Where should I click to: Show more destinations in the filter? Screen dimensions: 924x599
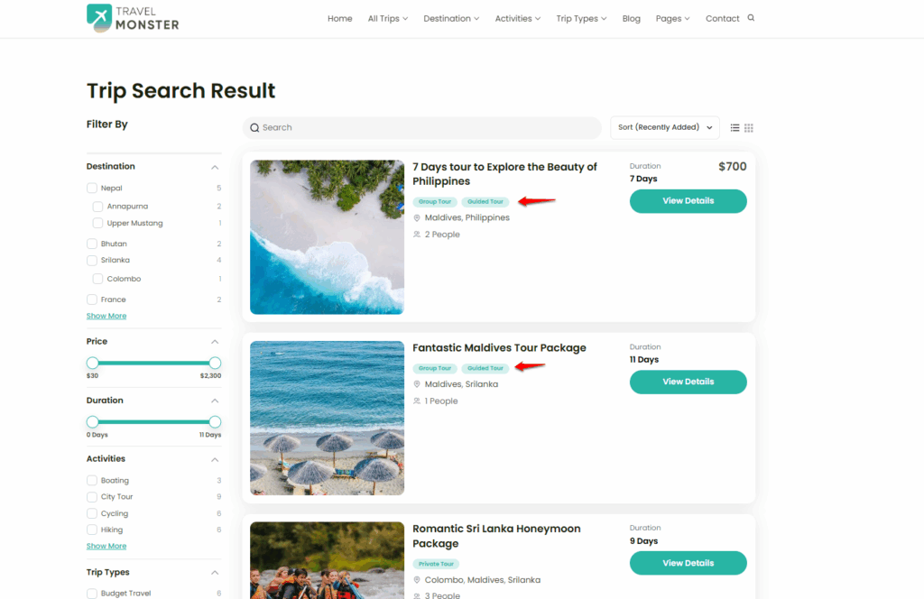point(106,316)
